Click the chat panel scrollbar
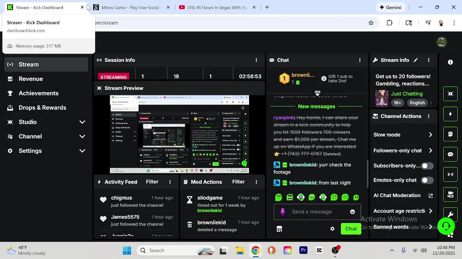 click(367, 173)
